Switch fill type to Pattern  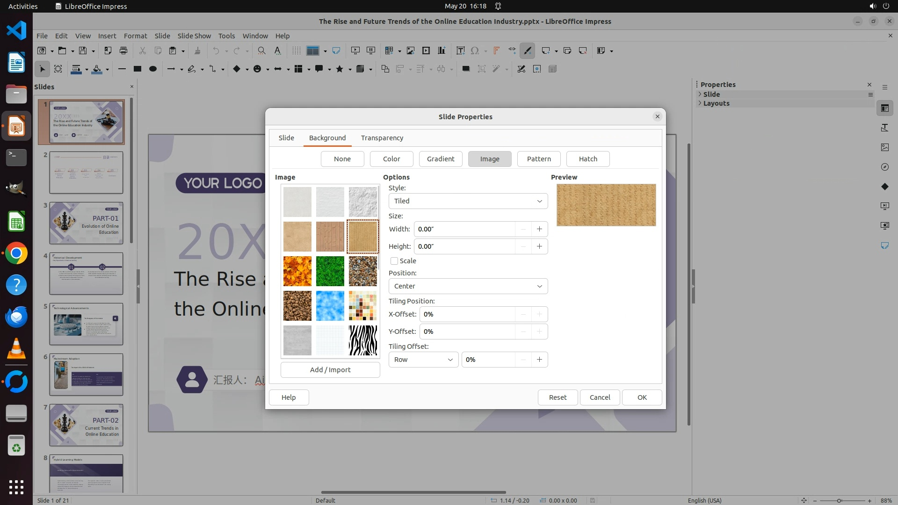click(539, 159)
